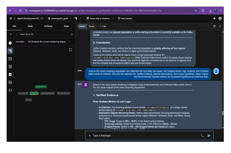Click the user avatar beside message #109
This screenshot has height=153, width=231.
[x=216, y=71]
